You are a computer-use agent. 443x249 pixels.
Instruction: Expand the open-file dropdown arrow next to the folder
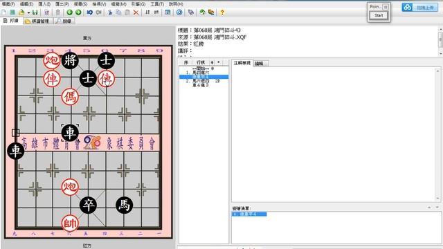click(28, 12)
